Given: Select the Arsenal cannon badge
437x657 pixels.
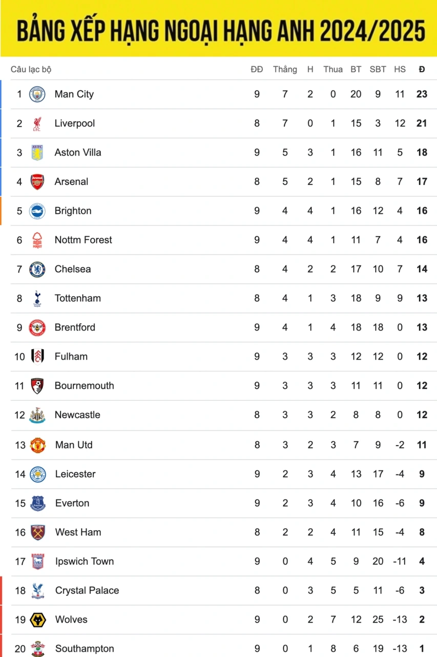Looking at the screenshot, I should click(x=37, y=182).
